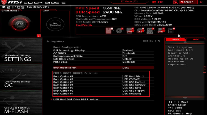The width and height of the screenshot is (207, 115).
Task: Open the M-FLASH BIOS flashing section
Action: pyautogui.click(x=21, y=103)
